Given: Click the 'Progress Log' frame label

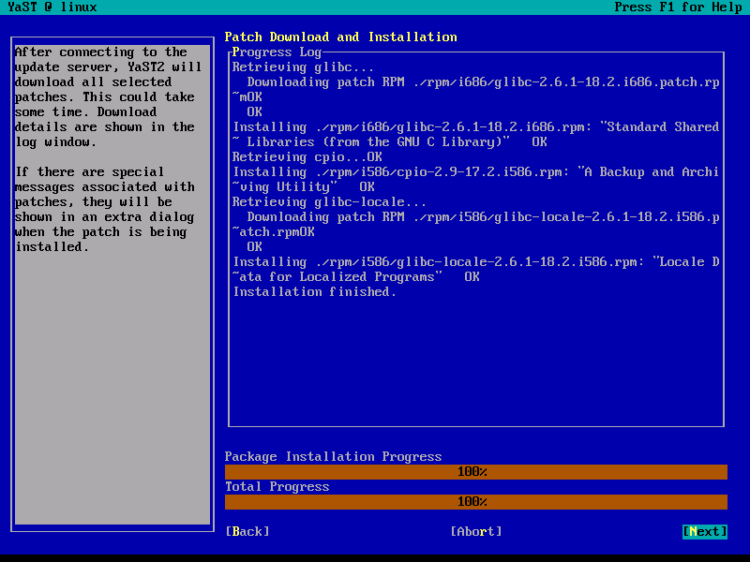Looking at the screenshot, I should pyautogui.click(x=277, y=52).
